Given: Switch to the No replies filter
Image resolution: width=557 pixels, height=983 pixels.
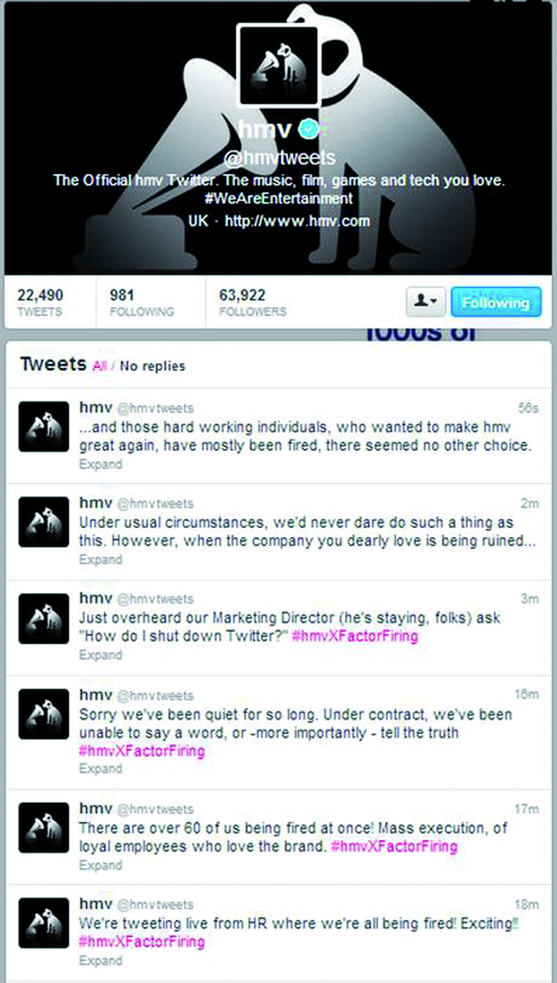Looking at the screenshot, I should [x=152, y=366].
